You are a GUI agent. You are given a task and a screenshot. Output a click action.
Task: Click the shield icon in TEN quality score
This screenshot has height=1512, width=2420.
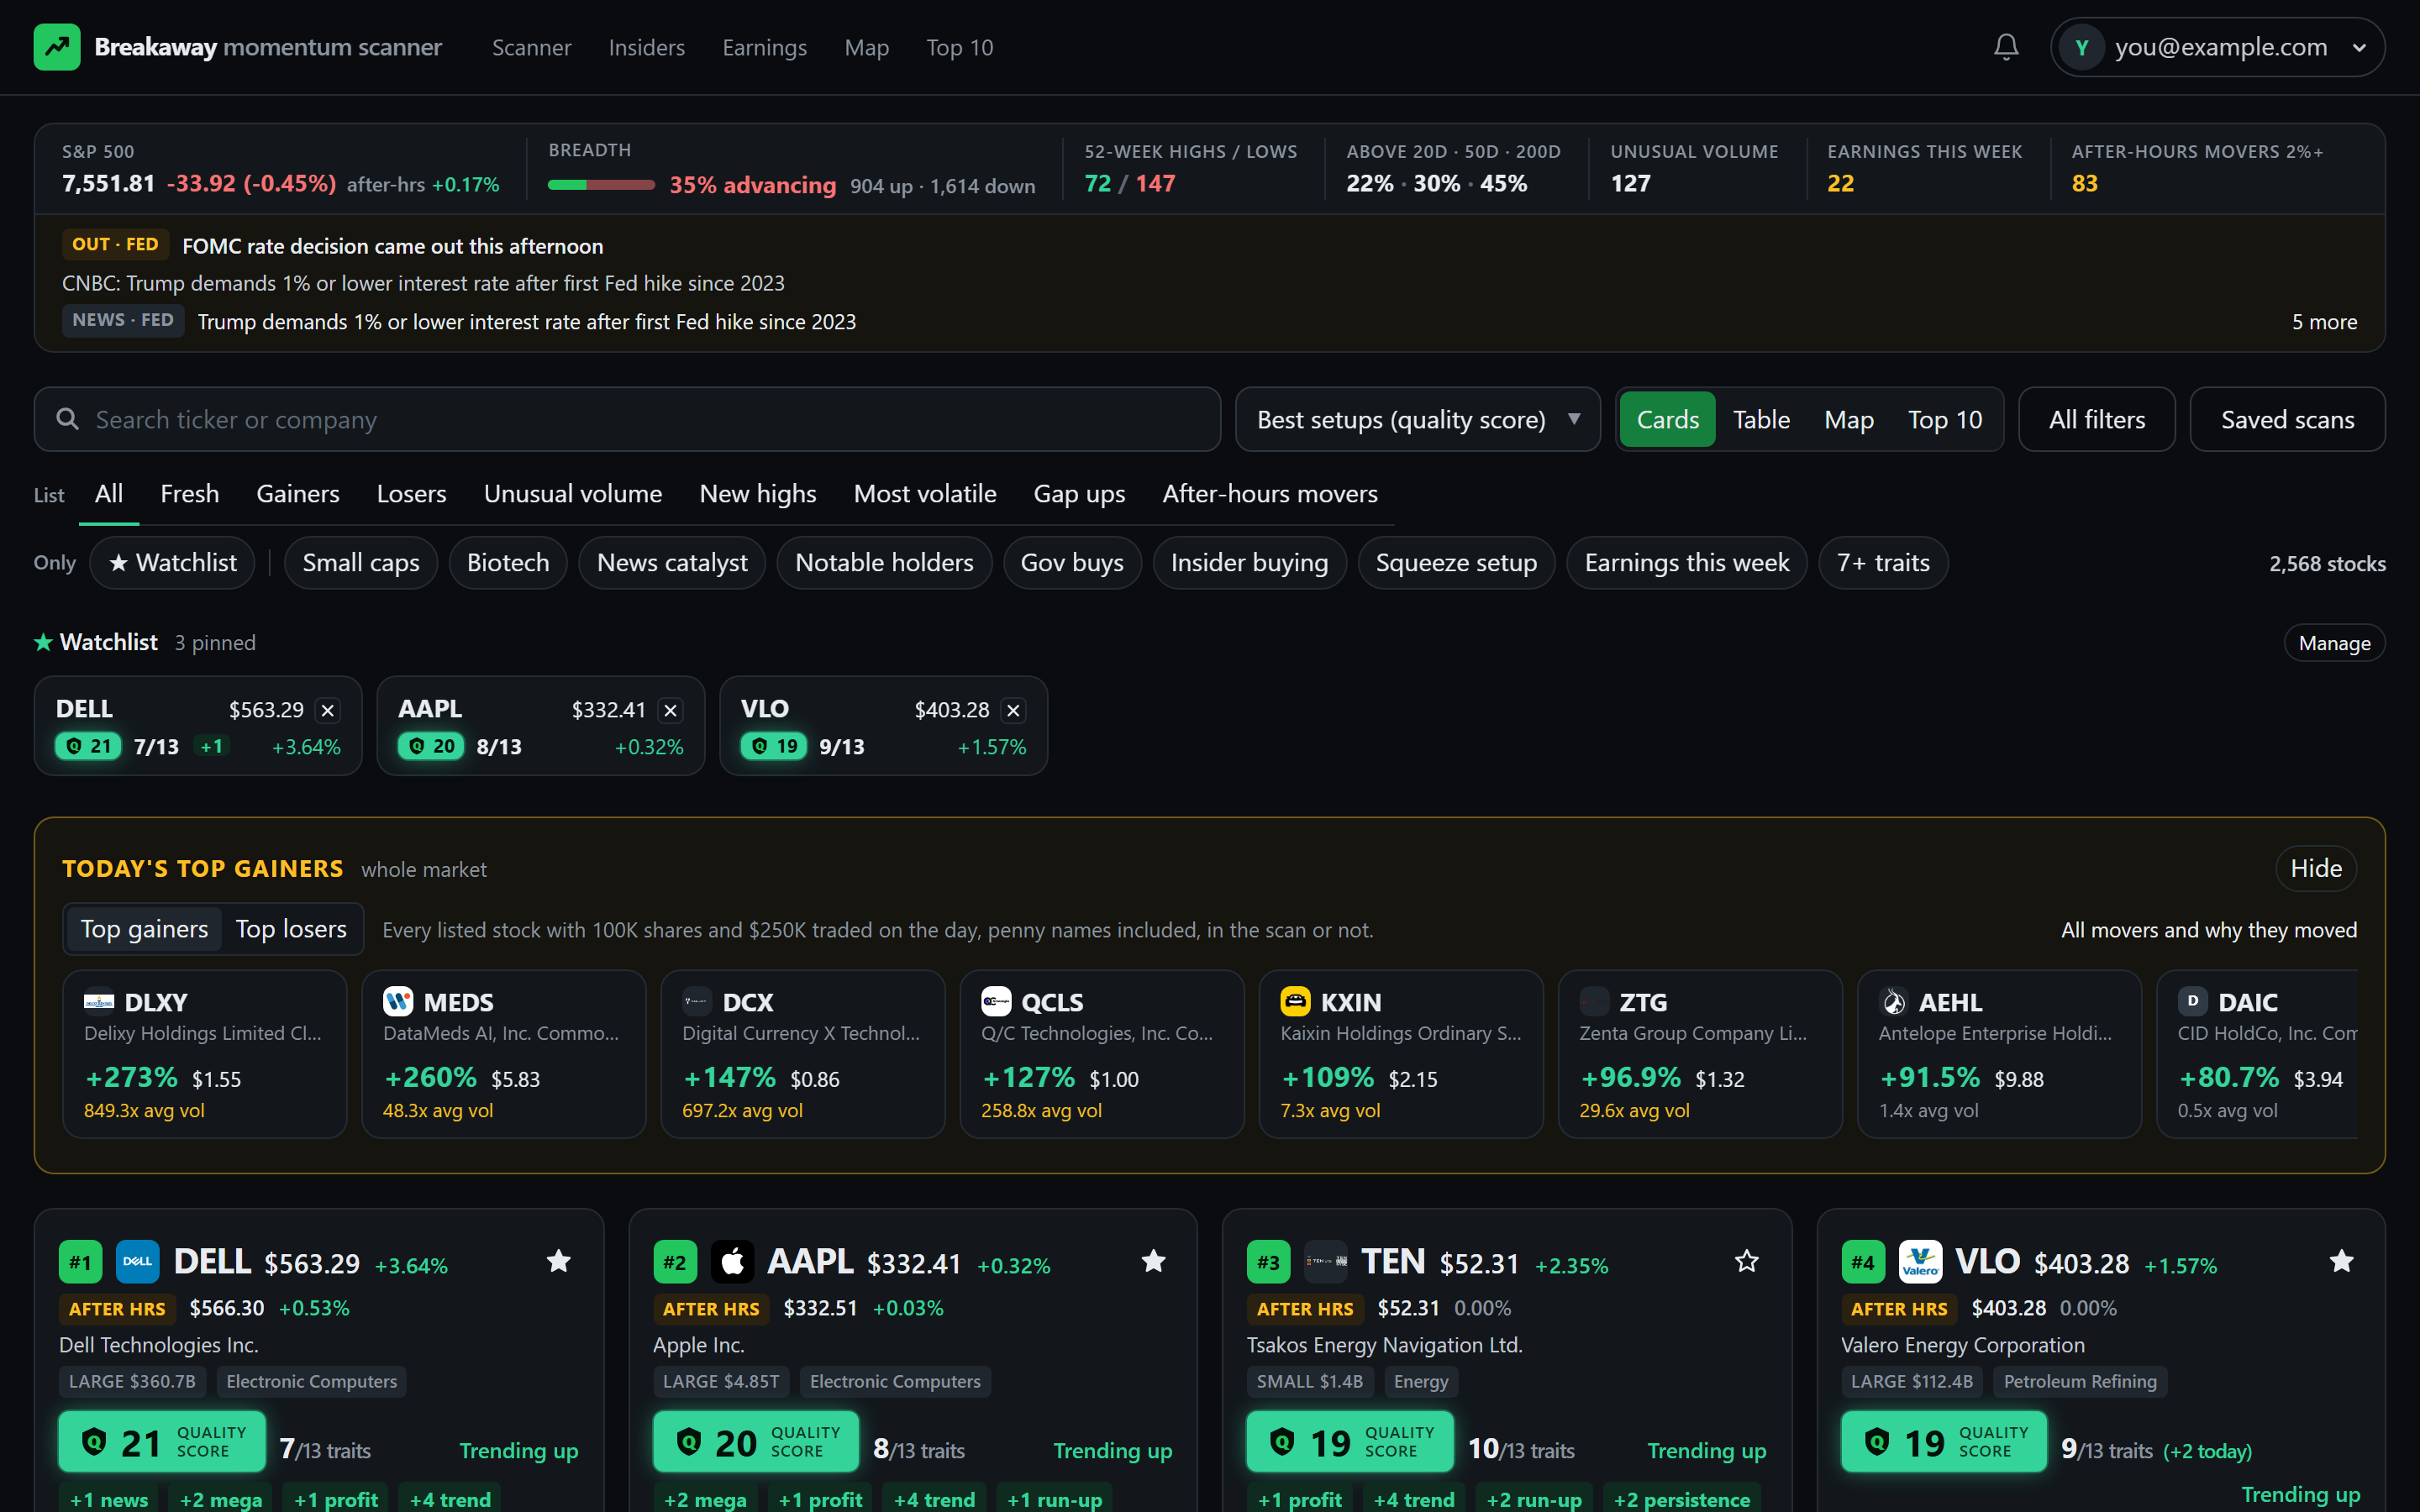coord(1282,1442)
